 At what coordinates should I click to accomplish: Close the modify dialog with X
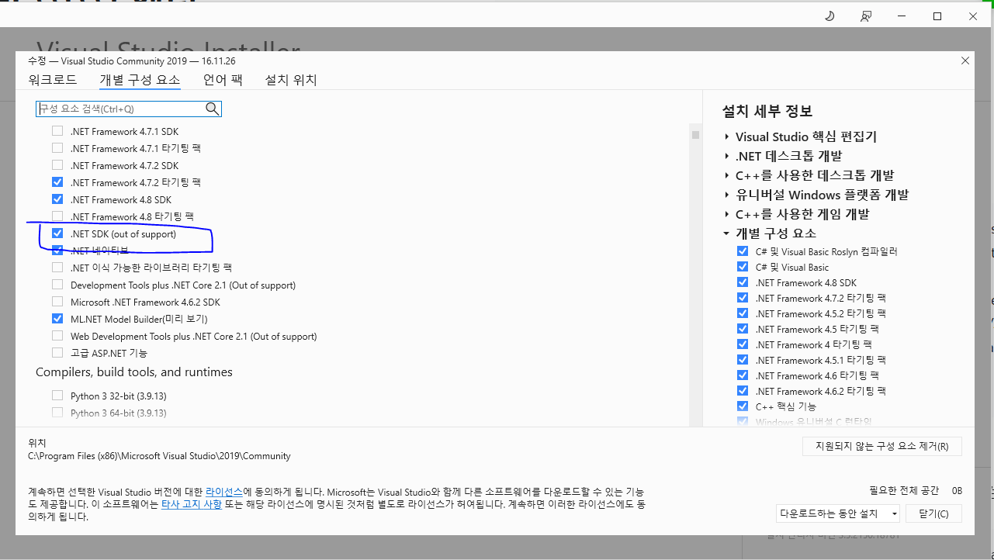965,60
